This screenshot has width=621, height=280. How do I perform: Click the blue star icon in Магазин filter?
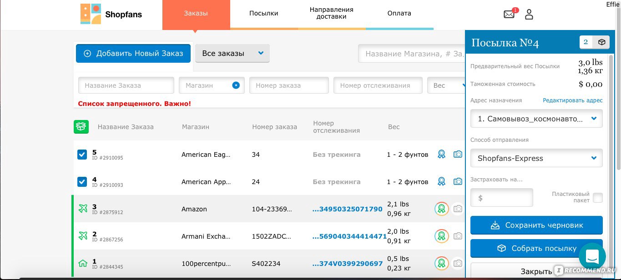pos(236,85)
